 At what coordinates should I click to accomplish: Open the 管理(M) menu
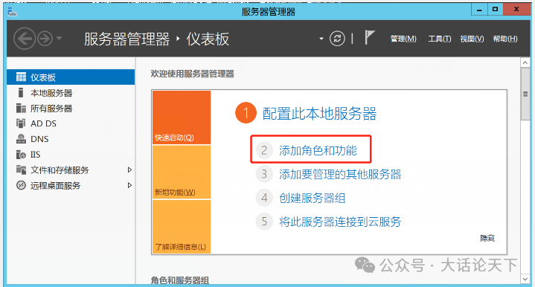coord(403,39)
